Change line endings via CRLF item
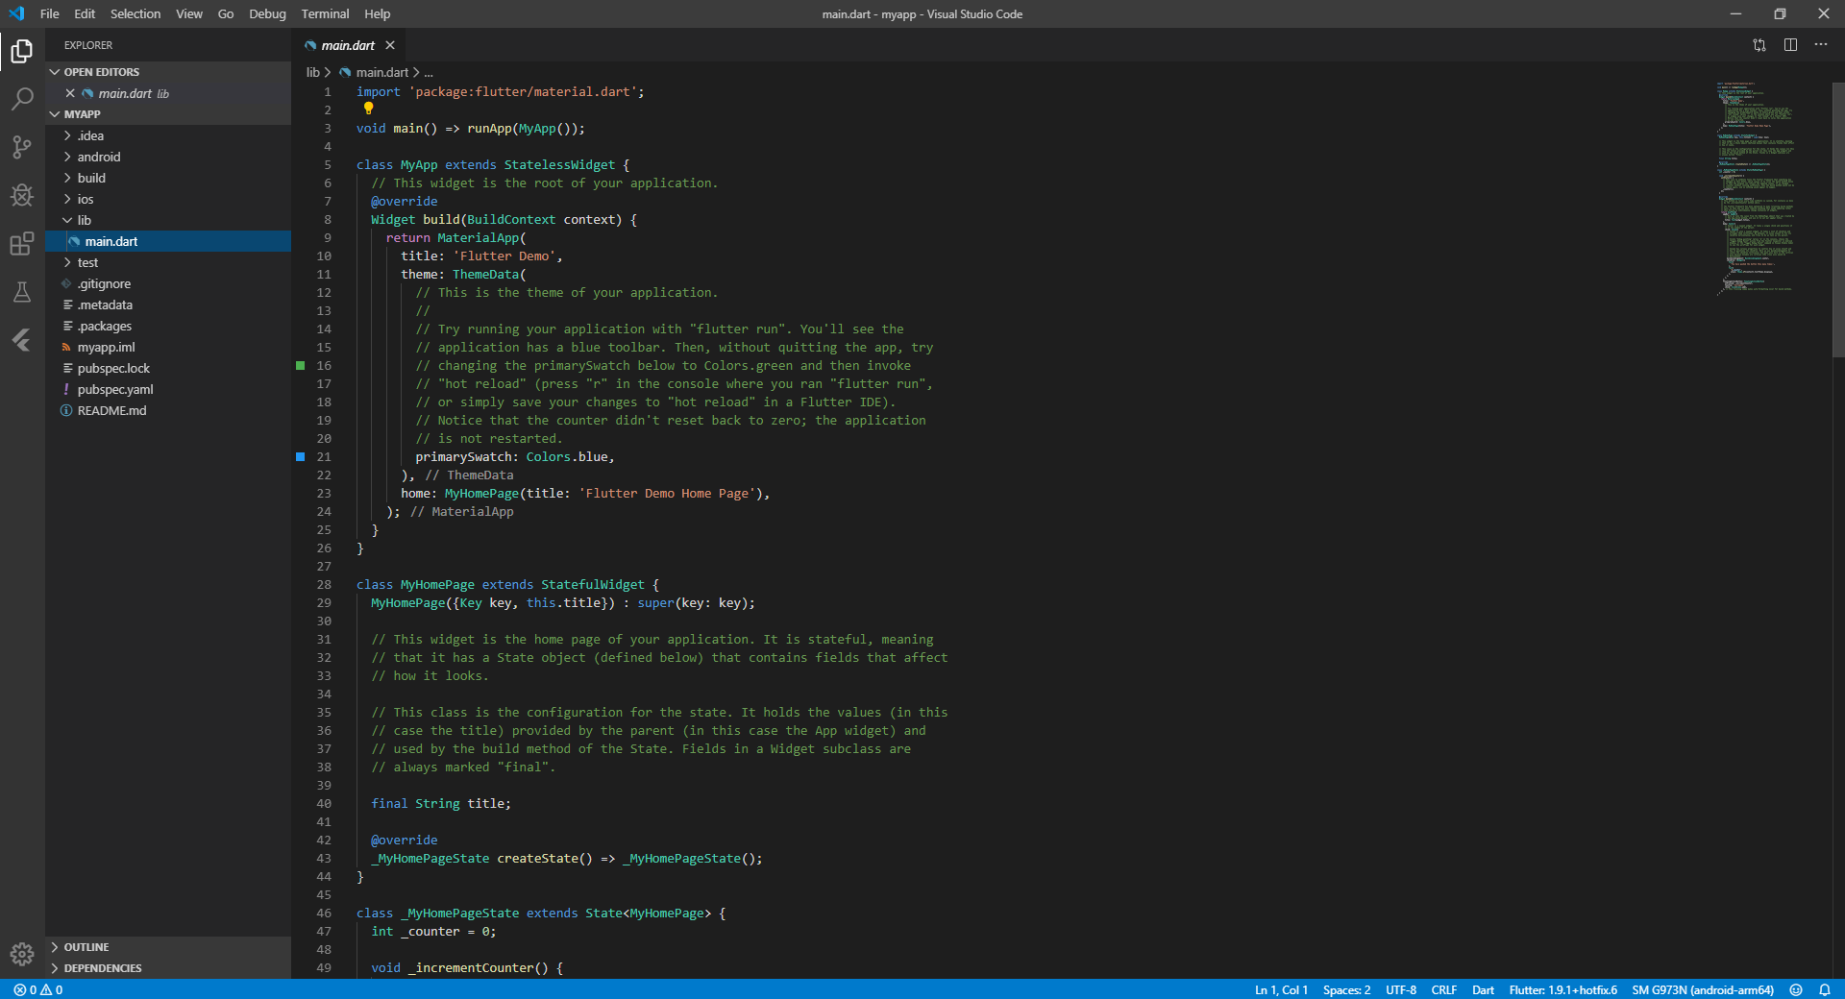 pos(1443,989)
